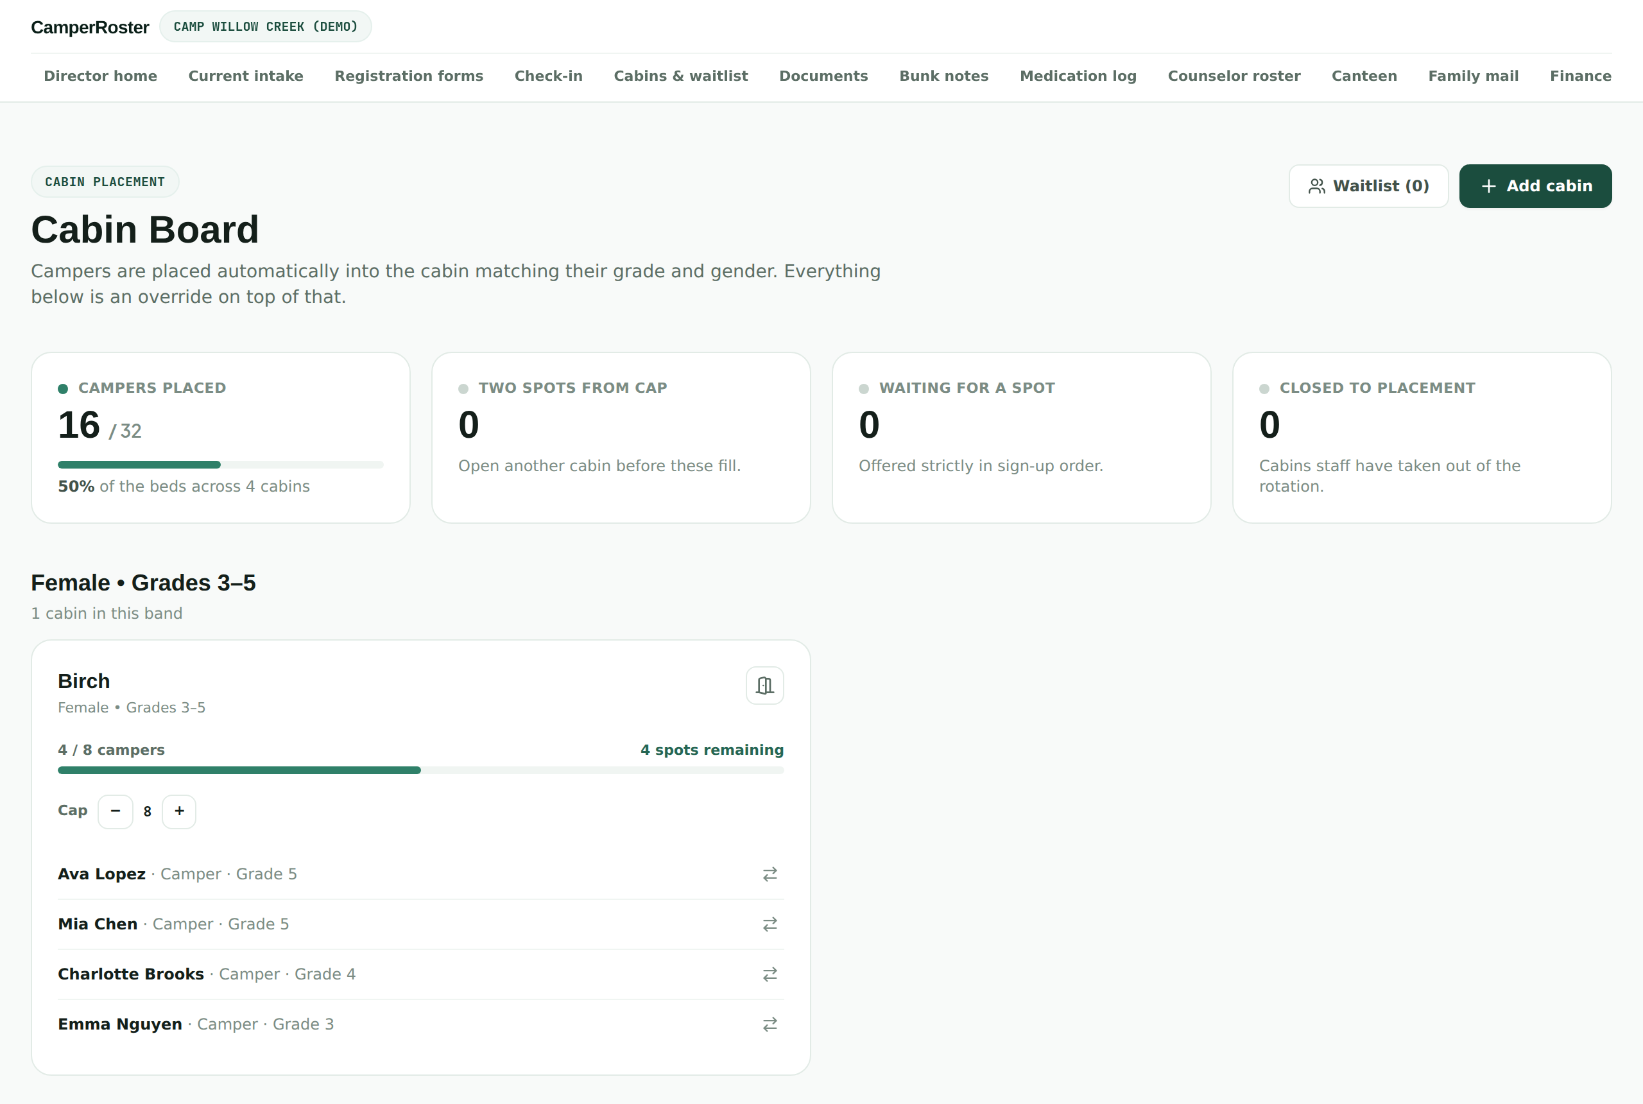
Task: Open the Documents page
Action: pyautogui.click(x=823, y=76)
